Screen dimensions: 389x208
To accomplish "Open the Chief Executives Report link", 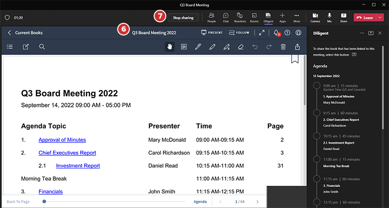I will [67, 153].
